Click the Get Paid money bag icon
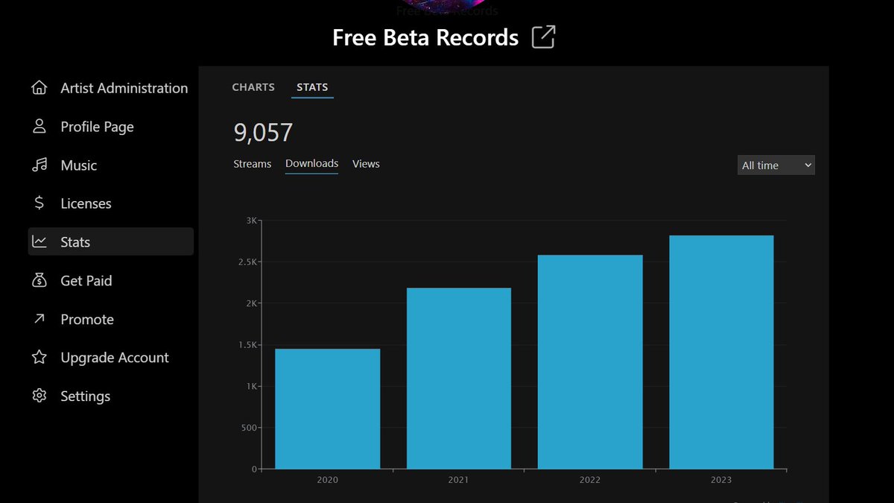Viewport: 894px width, 503px height. click(39, 280)
